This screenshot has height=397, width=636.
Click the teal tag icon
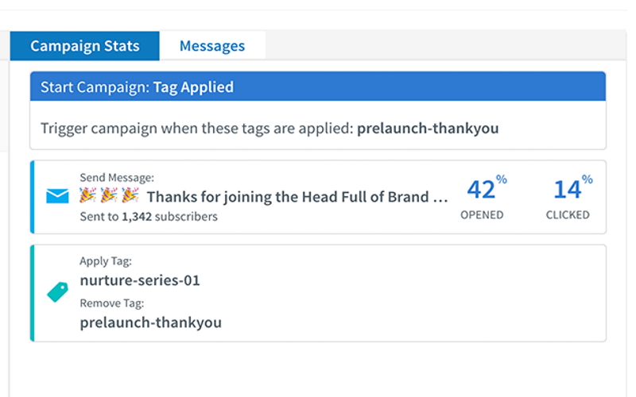tap(57, 292)
